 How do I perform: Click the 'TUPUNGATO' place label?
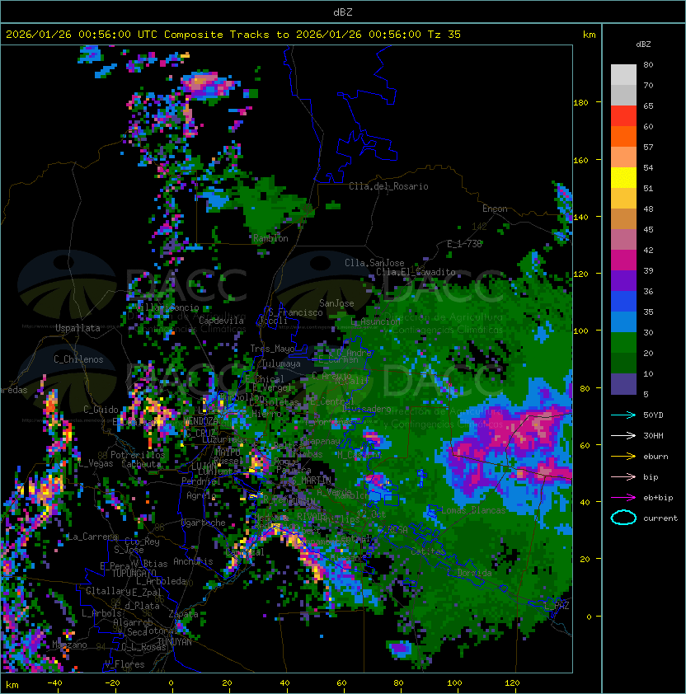pos(134,574)
